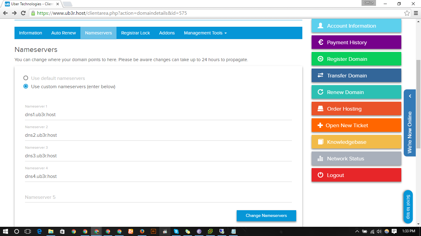The image size is (421, 236).
Task: Click the empty Nameserver 5 field
Action: [x=158, y=197]
